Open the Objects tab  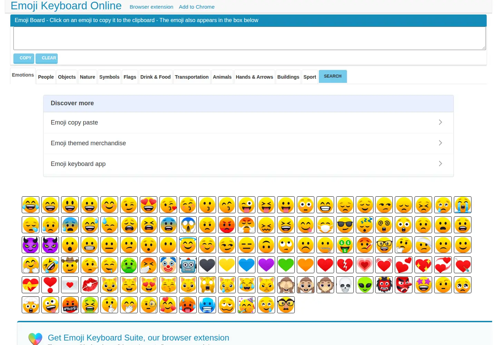click(67, 77)
